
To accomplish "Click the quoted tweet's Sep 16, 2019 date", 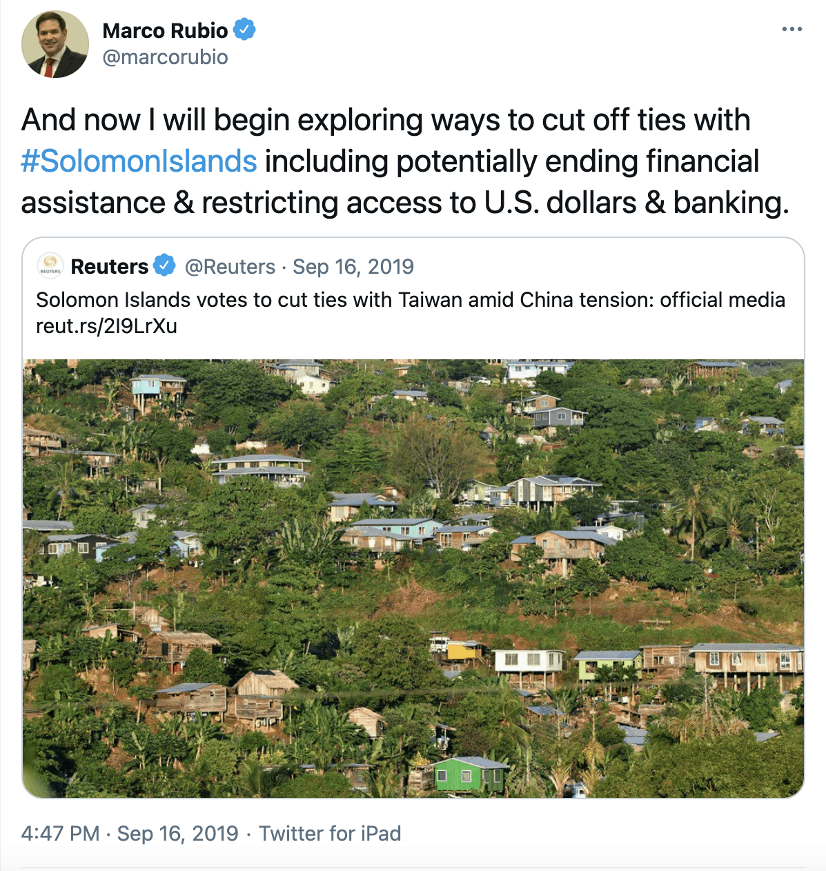I will click(353, 266).
